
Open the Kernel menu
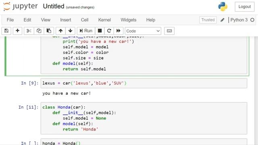[x=104, y=20]
